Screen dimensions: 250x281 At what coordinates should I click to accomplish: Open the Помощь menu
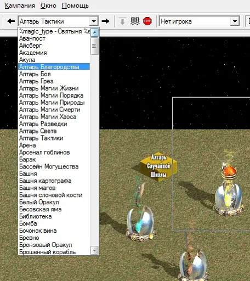click(x=75, y=5)
